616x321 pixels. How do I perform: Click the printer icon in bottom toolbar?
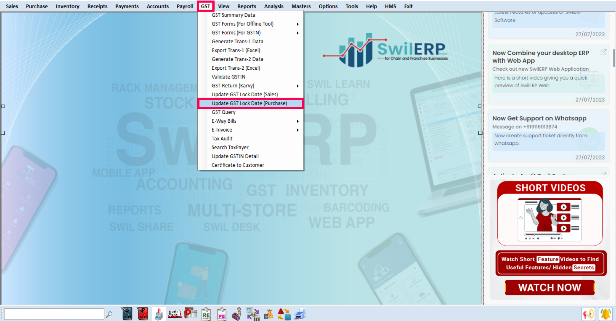tap(300, 314)
